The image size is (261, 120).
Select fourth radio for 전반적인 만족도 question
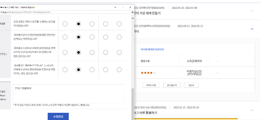[x=105, y=37]
